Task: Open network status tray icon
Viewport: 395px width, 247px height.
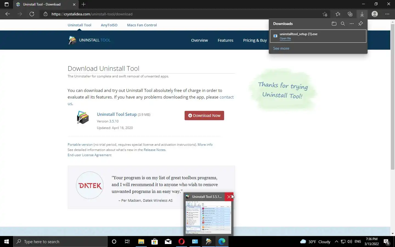Action: (x=343, y=242)
